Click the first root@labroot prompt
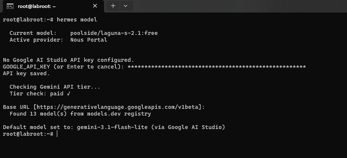Image resolution: width=347 pixels, height=158 pixels. tap(28, 20)
